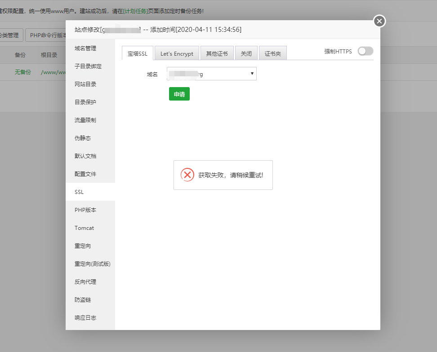Viewport: 437px width, 352px height.
Task: Click PHP命令行版本 button in background
Action: [x=46, y=35]
